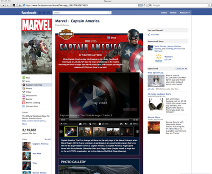Click See All next to Likes

pyautogui.click(x=47, y=139)
